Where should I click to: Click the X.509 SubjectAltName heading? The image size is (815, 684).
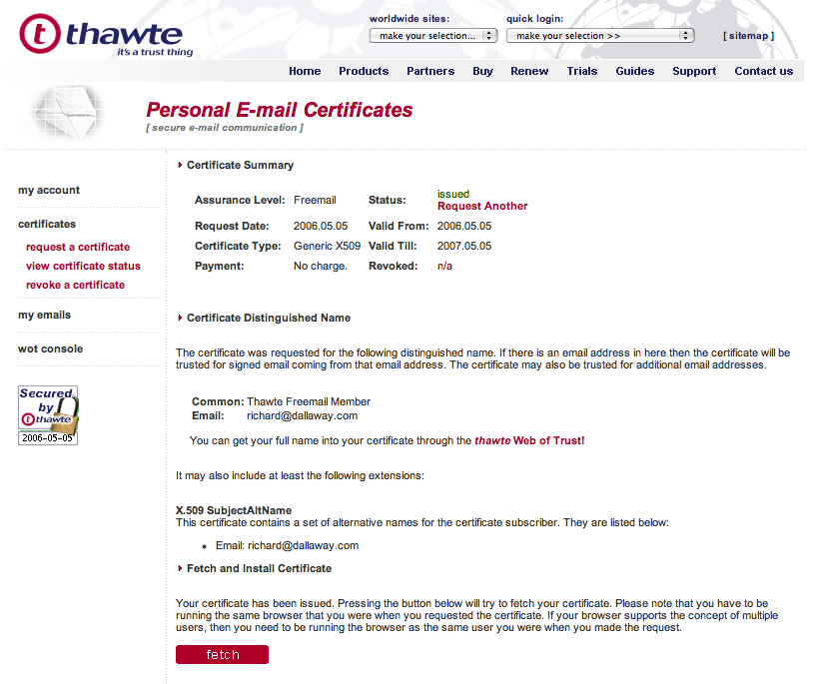click(234, 510)
